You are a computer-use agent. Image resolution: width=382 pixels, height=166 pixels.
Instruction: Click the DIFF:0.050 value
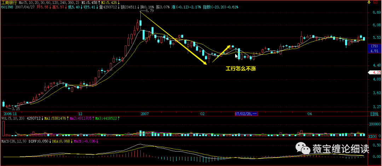pos(39,141)
